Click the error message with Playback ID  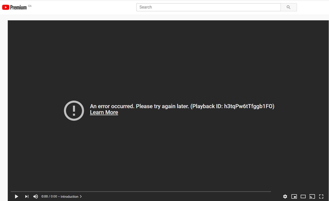pyautogui.click(x=182, y=106)
